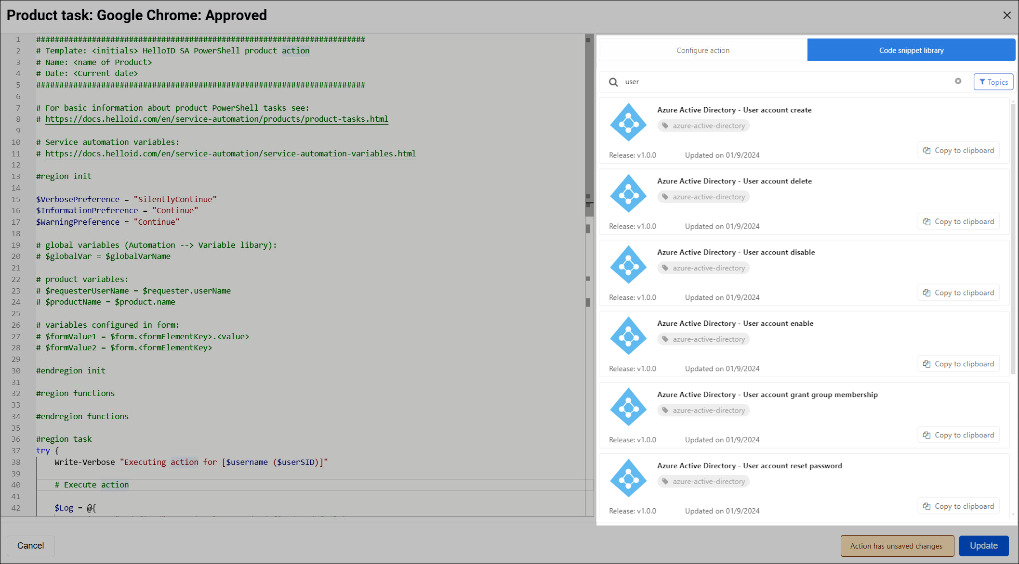Select azure-active-directory tag on User account enable

click(x=703, y=339)
